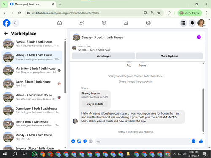The image size is (211, 158).
Task: Open the Windows Start menu
Action: pos(5,154)
